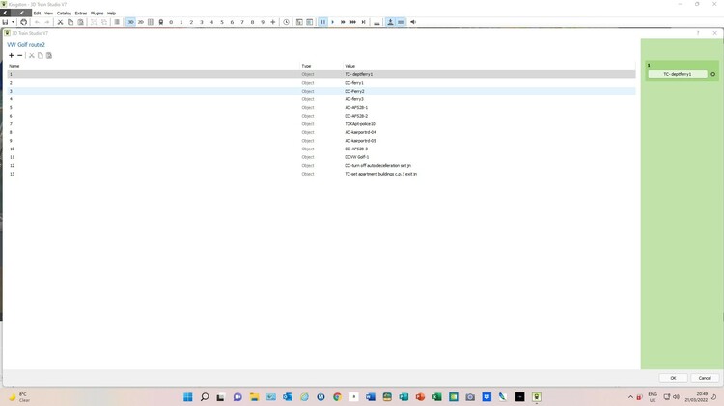Click the plus icon after camera presets
Image resolution: width=724 pixels, height=406 pixels.
(x=273, y=22)
